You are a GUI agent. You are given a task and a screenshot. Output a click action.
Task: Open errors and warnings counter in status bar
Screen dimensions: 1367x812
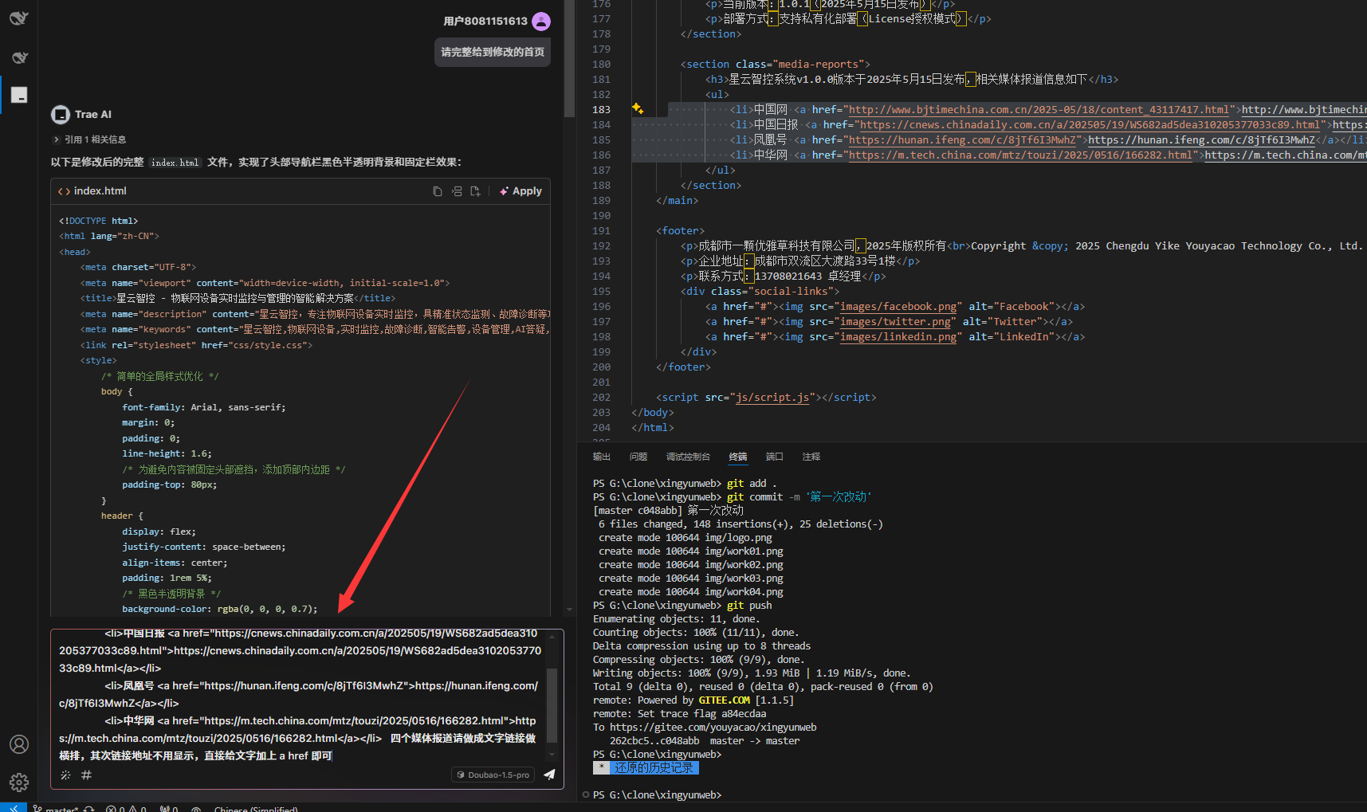point(126,808)
